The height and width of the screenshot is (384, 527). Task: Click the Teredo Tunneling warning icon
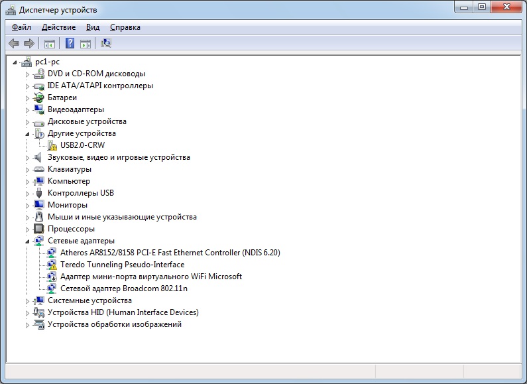click(52, 265)
